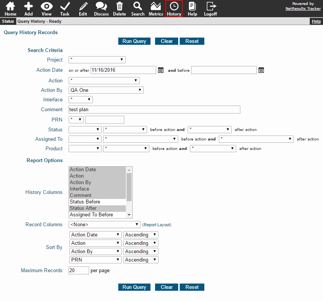Open the Interface dropdown
Screen dimensions: 323x301
point(81,100)
